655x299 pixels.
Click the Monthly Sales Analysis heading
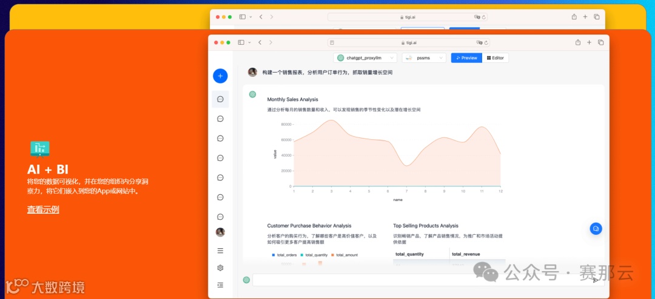pyautogui.click(x=292, y=99)
